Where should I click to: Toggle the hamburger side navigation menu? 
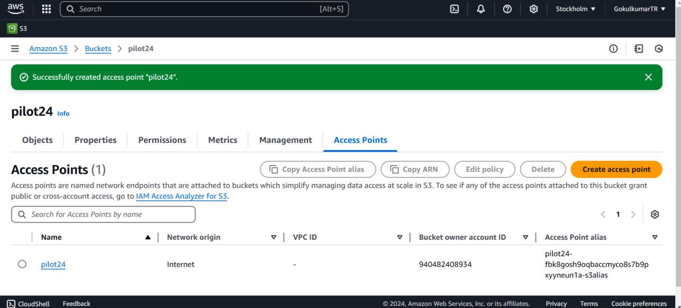point(16,49)
